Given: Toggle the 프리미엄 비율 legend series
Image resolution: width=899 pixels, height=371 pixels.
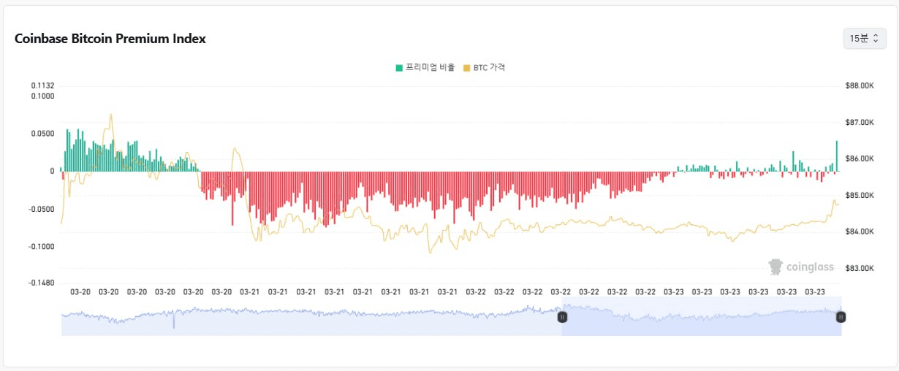Looking at the screenshot, I should [430, 67].
